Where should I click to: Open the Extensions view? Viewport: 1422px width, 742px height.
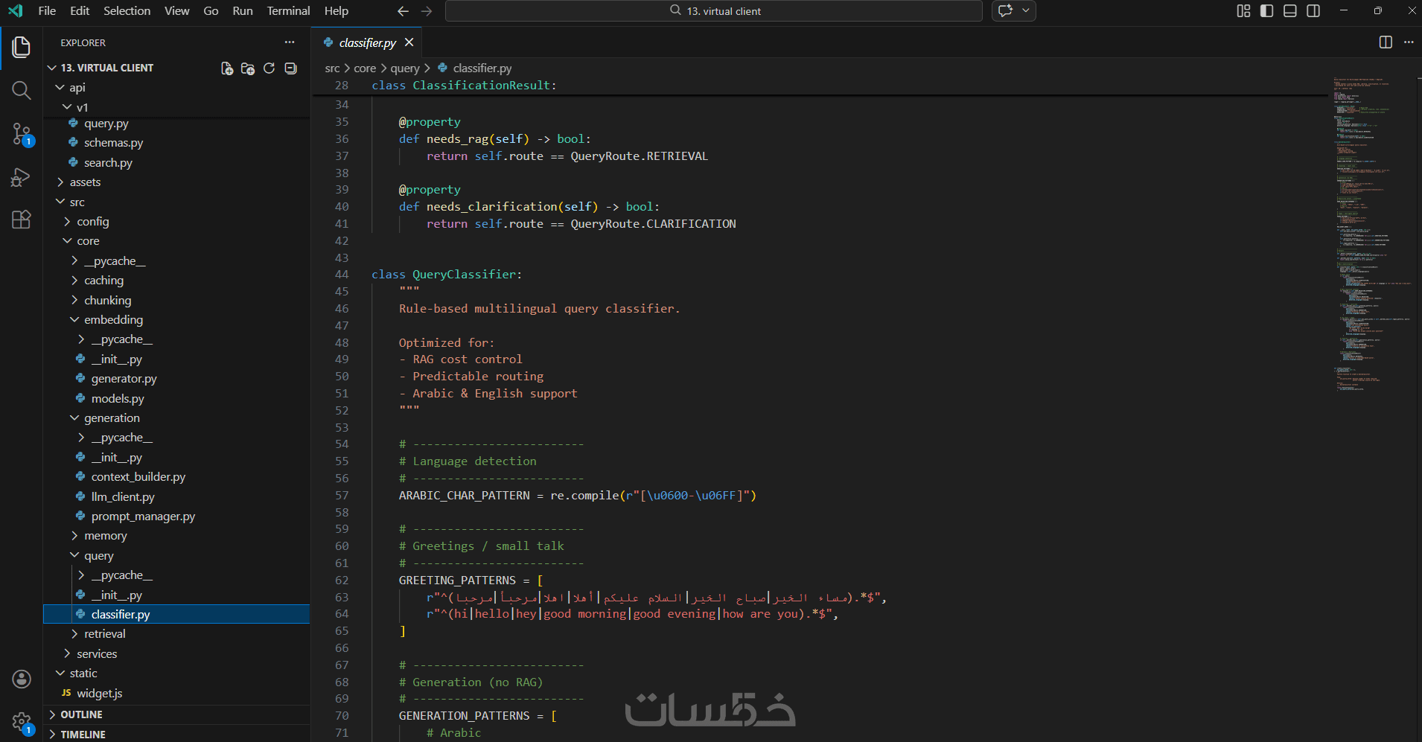point(22,220)
